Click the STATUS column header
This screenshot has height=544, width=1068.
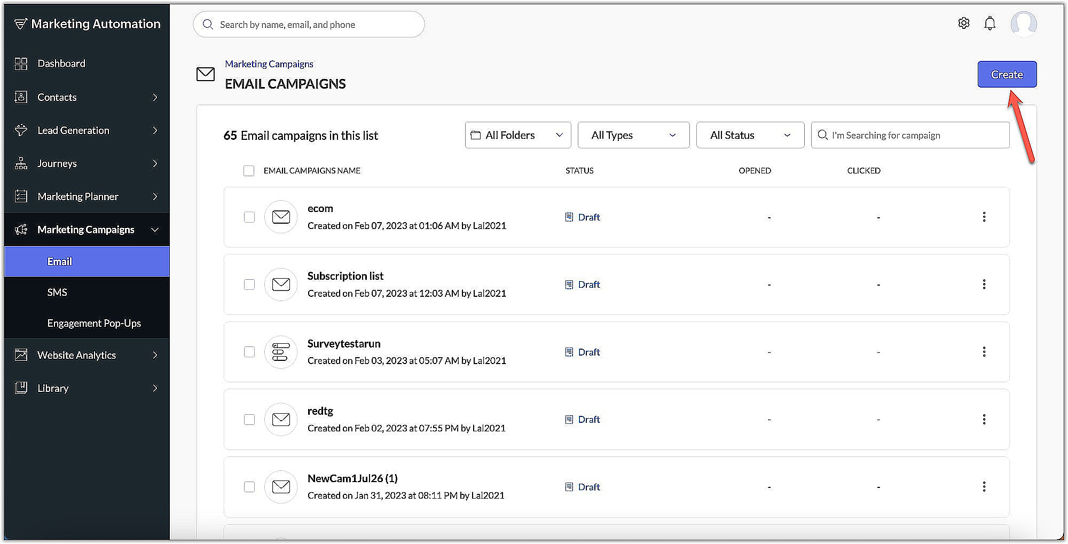(x=579, y=171)
